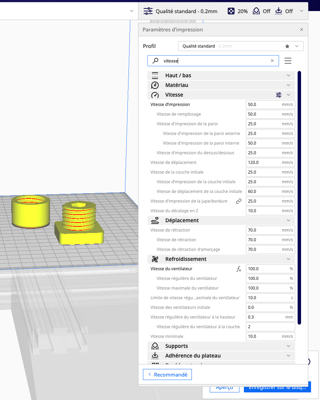The height and width of the screenshot is (400, 320).
Task: Click the Adhérence du plateau icon
Action: click(x=155, y=356)
